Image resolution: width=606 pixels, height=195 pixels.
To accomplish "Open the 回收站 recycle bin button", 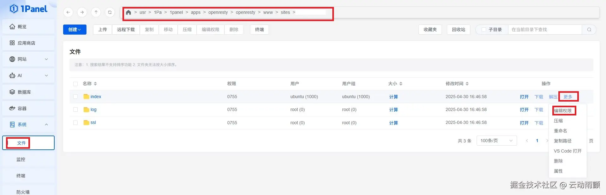I will click(459, 30).
